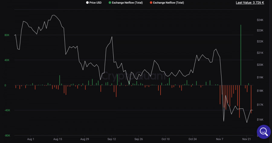Click the magnifying glass zoom icon
The height and width of the screenshot is (143, 272).
tap(263, 132)
